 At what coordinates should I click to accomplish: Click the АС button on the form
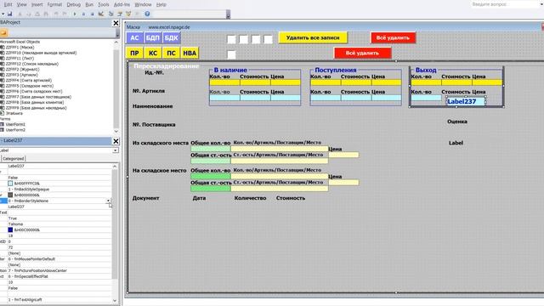pyautogui.click(x=134, y=37)
